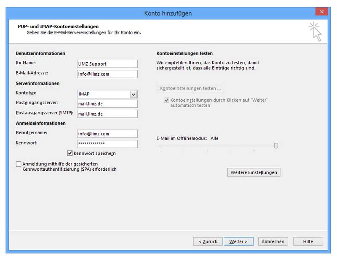Click the Weiter button
Screen dimensions: 337x259
coord(238,241)
